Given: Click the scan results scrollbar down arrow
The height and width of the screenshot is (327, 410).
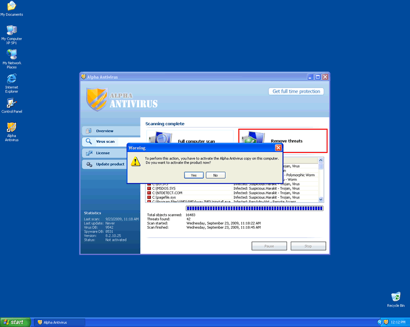Looking at the screenshot, I should (321, 199).
